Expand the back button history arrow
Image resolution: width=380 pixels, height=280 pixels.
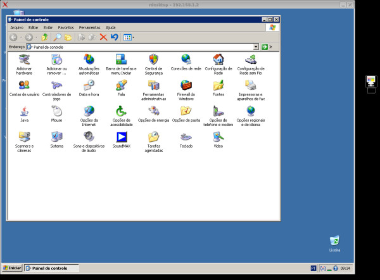click(21, 37)
